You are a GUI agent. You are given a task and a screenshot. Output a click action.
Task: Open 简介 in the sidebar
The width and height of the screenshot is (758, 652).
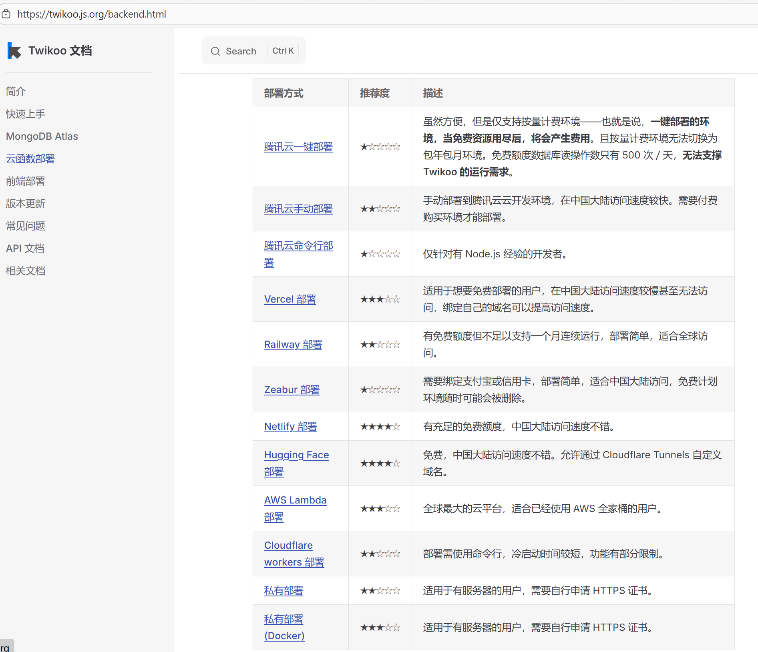16,91
